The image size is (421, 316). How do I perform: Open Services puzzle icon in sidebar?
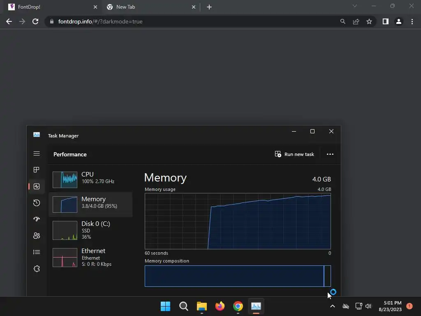coord(37,269)
